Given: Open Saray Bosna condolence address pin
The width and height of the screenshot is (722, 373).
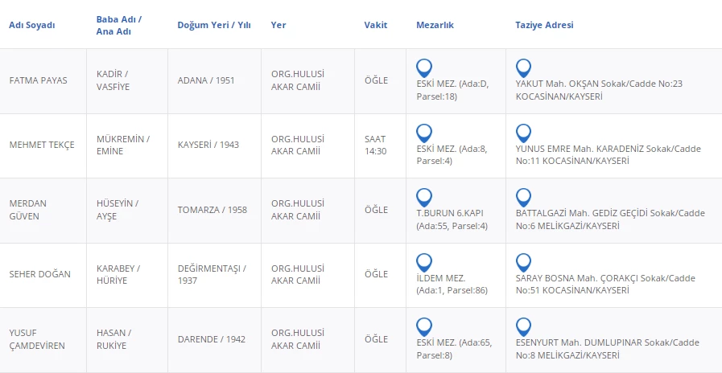Looking at the screenshot, I should point(523,262).
